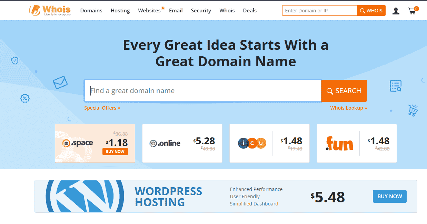Click the $1.48 price on .icu card

pos(291,141)
